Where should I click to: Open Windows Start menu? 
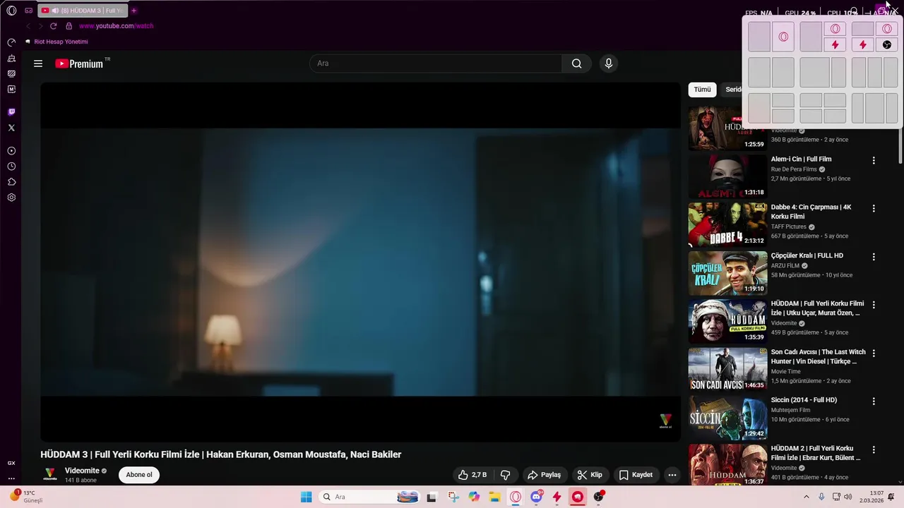[306, 497]
